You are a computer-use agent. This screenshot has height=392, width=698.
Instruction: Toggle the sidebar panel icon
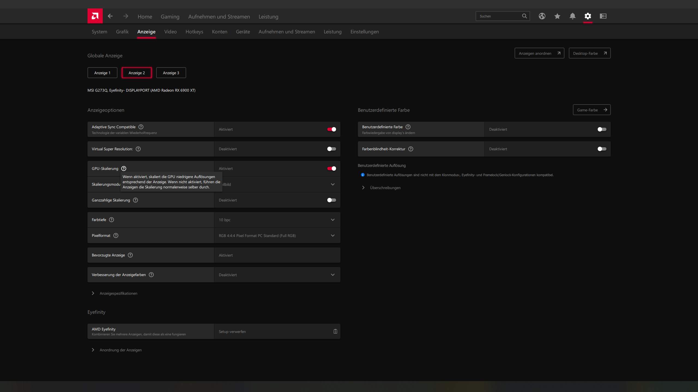pos(603,16)
